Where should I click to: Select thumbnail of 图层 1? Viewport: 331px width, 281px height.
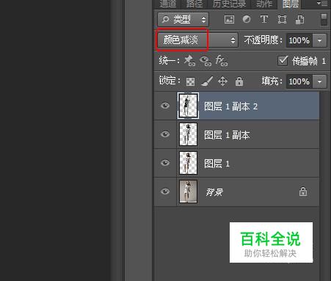tap(188, 163)
